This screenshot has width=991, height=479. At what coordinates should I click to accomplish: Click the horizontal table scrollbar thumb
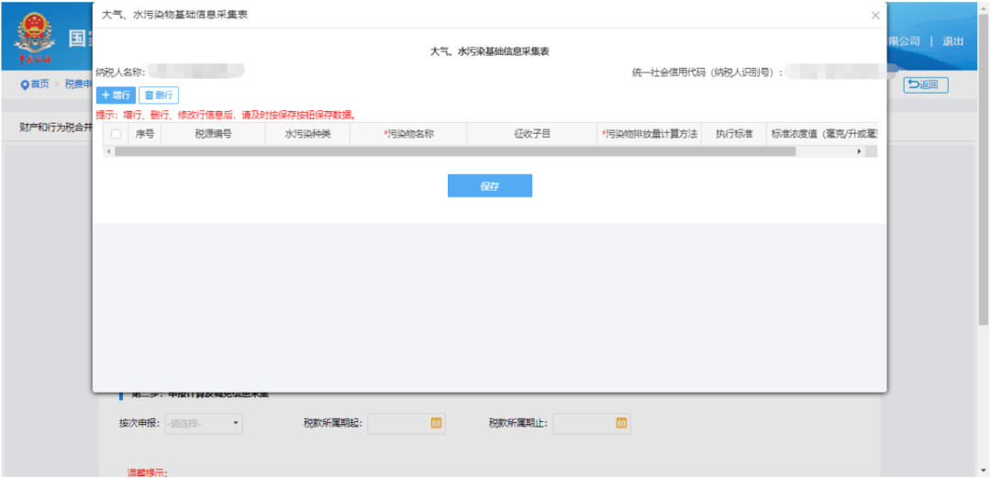455,151
